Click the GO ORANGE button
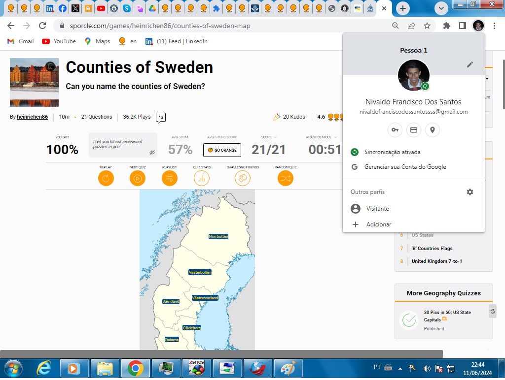This screenshot has height=380, width=505. pyautogui.click(x=222, y=150)
